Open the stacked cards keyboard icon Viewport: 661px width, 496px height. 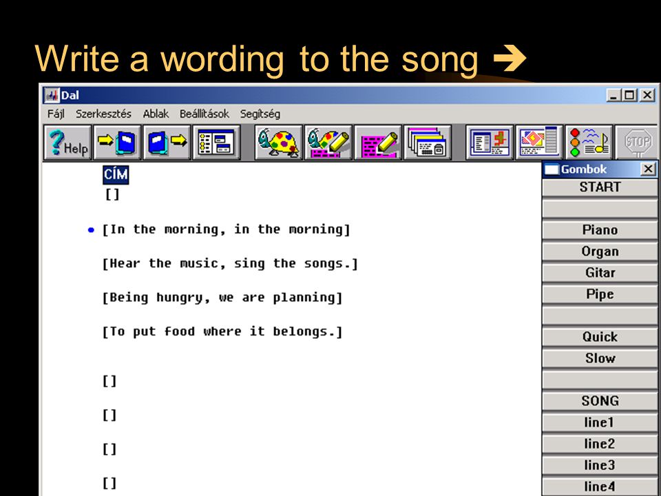pos(428,143)
